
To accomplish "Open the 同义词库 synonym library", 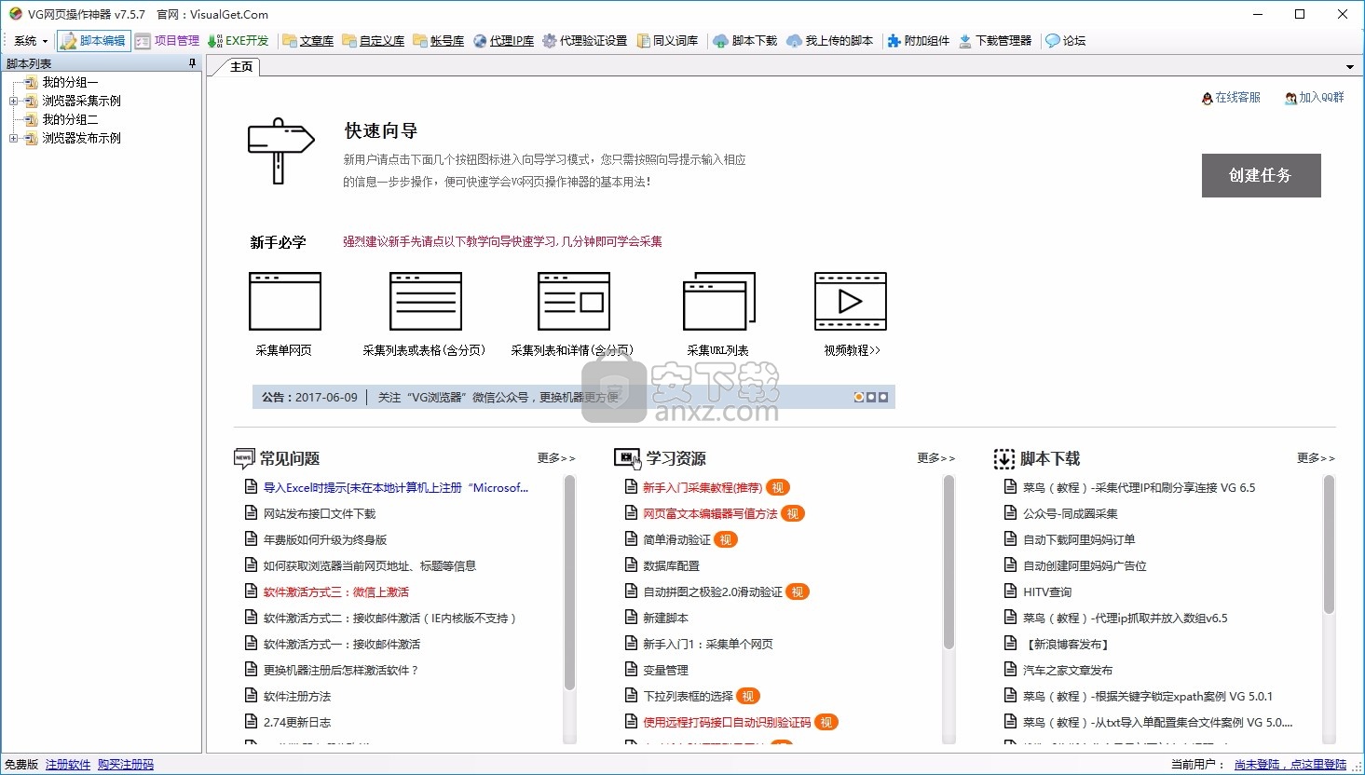I will [667, 41].
